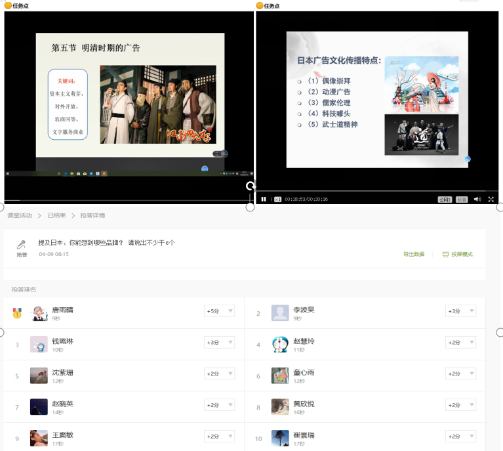Click 导出数据 to export data
This screenshot has width=503, height=451.
coord(414,254)
